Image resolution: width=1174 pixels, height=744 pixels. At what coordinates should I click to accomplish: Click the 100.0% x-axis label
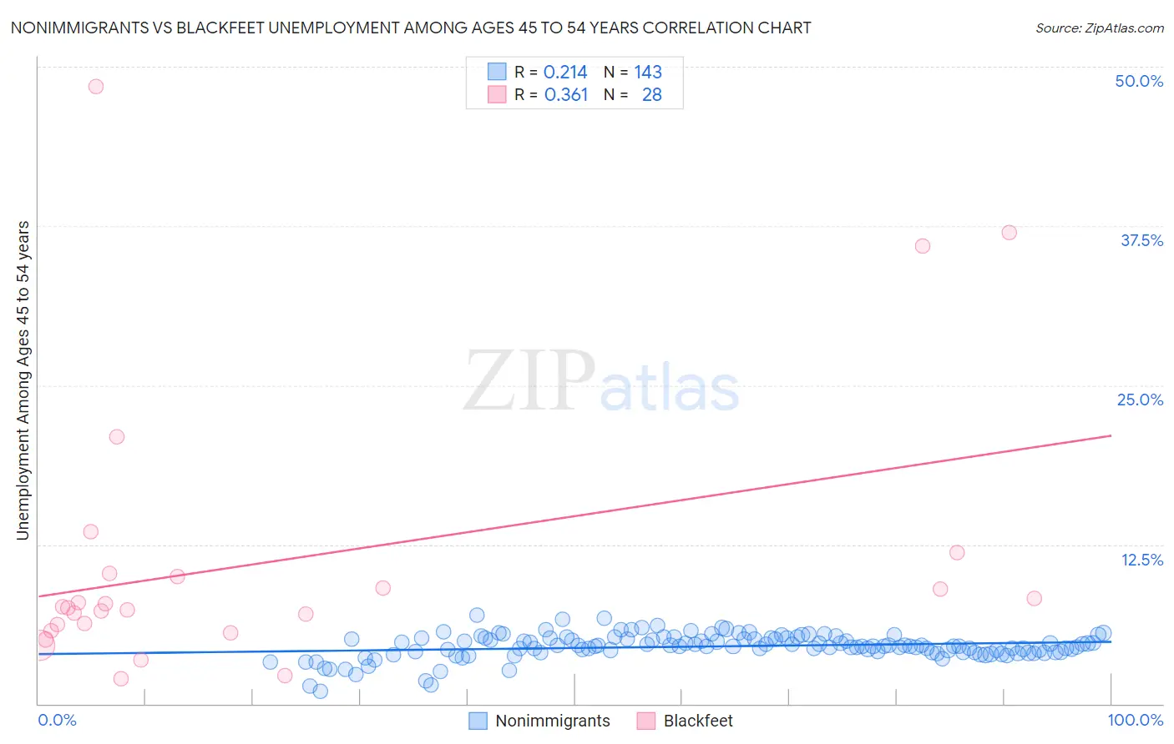1136,720
